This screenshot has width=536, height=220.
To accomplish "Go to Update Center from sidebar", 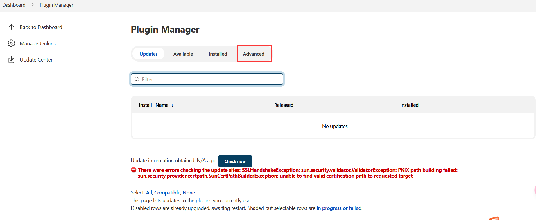I will [36, 59].
